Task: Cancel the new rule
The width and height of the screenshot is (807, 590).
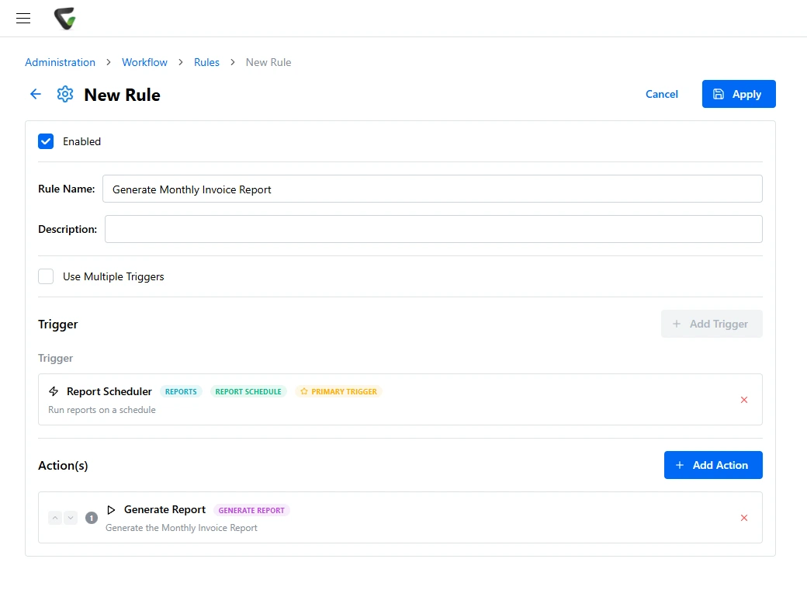Action: (x=661, y=94)
